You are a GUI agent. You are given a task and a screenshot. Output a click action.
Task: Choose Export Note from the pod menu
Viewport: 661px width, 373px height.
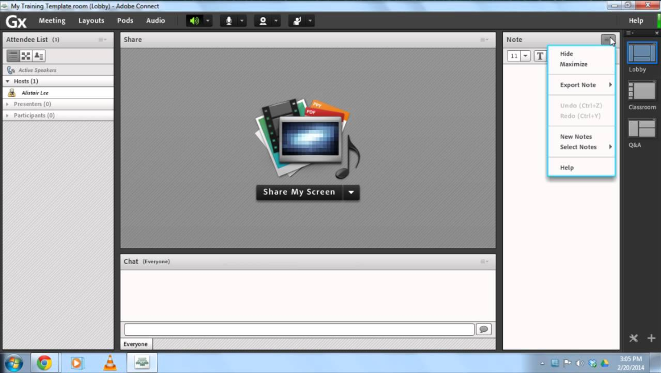coord(578,85)
